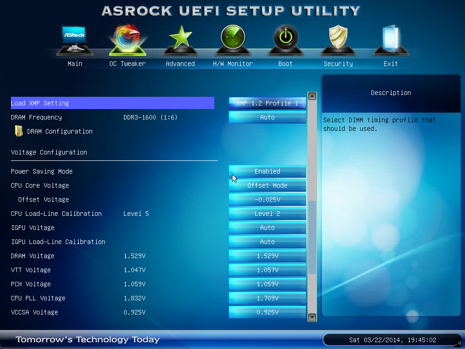Change CPU Load-Line Calibration Level 2
The width and height of the screenshot is (465, 349).
[x=267, y=214]
